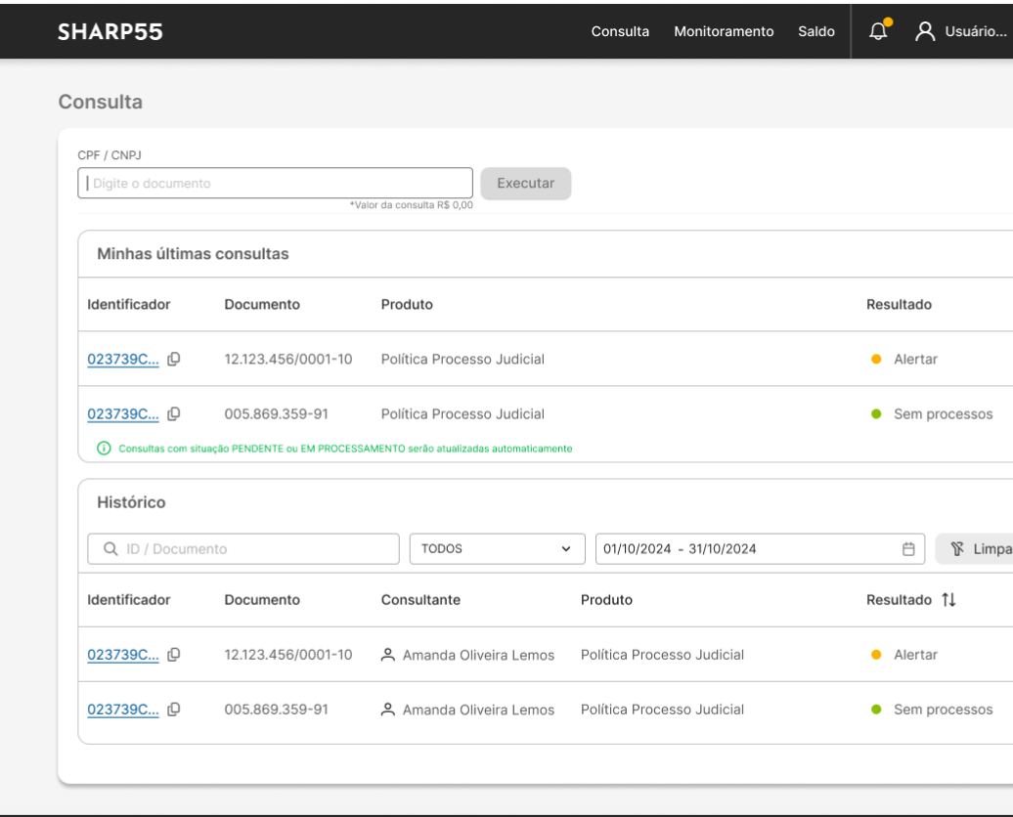The image size is (1013, 817).
Task: Click the Minhas últimas consultas heading
Action: 193,254
